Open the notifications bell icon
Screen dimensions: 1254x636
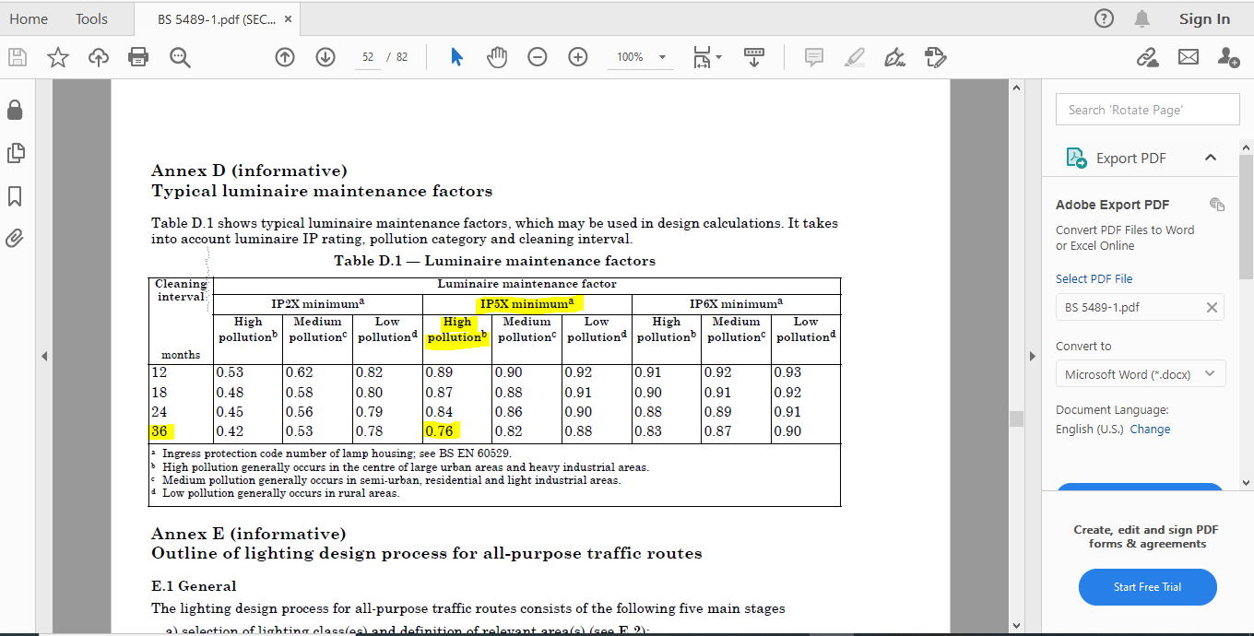pos(1142,18)
